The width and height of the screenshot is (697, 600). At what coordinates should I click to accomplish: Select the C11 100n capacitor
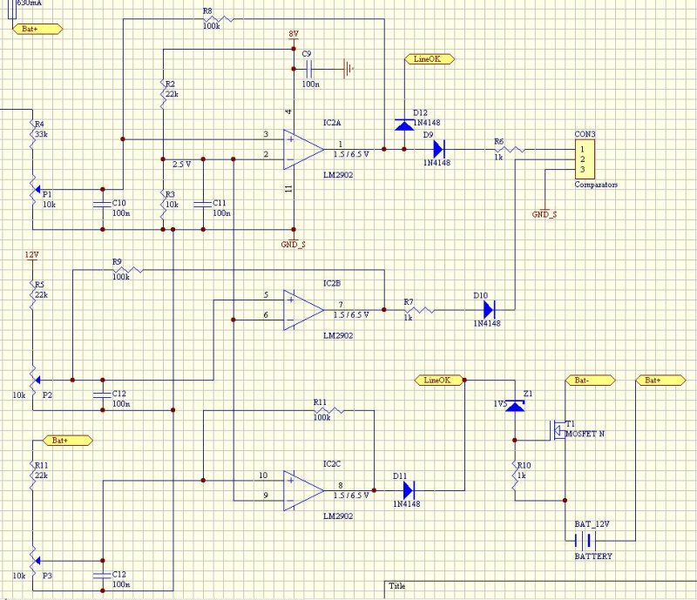click(203, 205)
